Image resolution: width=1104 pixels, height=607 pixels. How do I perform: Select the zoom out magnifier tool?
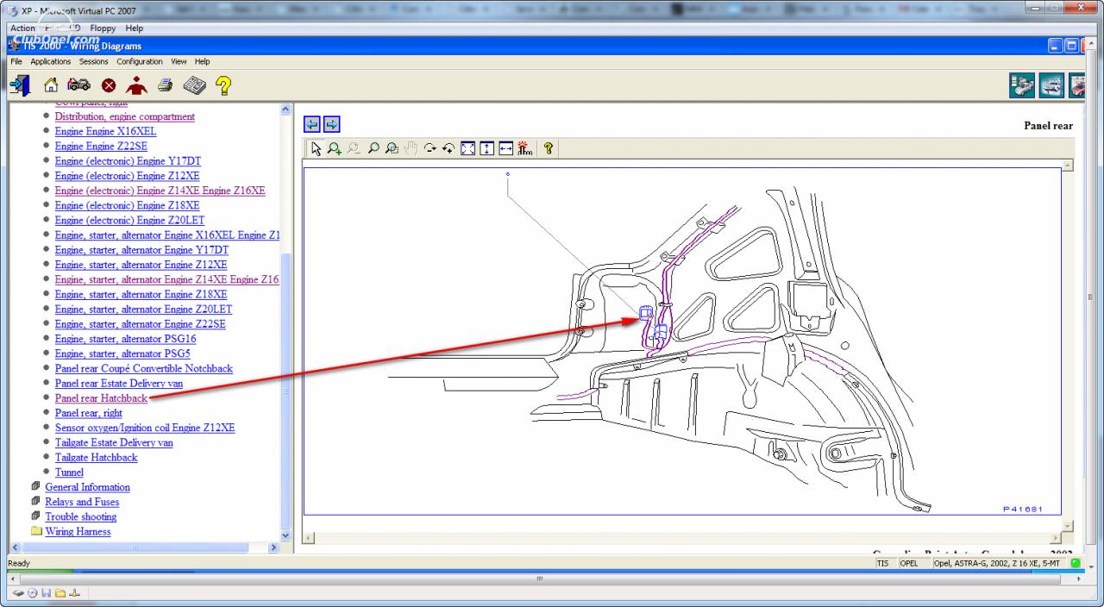[354, 148]
